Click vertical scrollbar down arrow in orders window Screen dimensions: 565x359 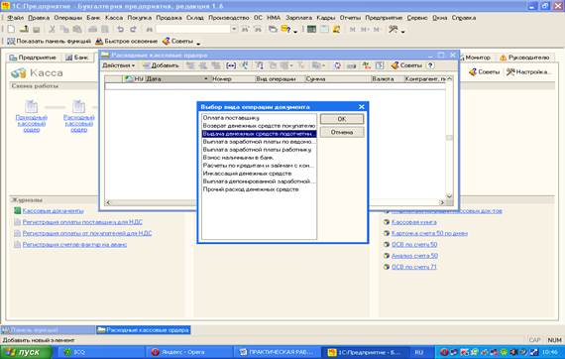point(449,195)
